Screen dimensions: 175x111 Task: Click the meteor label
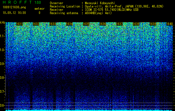[40, 9]
